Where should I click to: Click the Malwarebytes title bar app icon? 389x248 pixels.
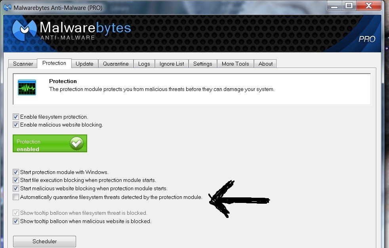click(8, 8)
